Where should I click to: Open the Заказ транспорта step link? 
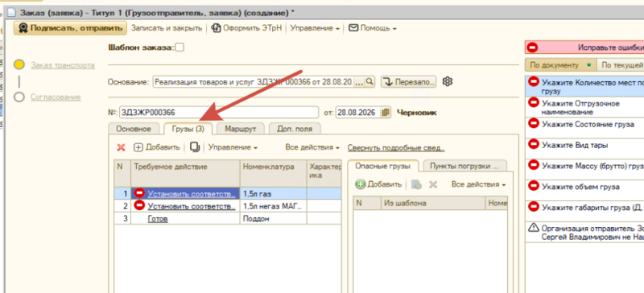click(x=63, y=65)
